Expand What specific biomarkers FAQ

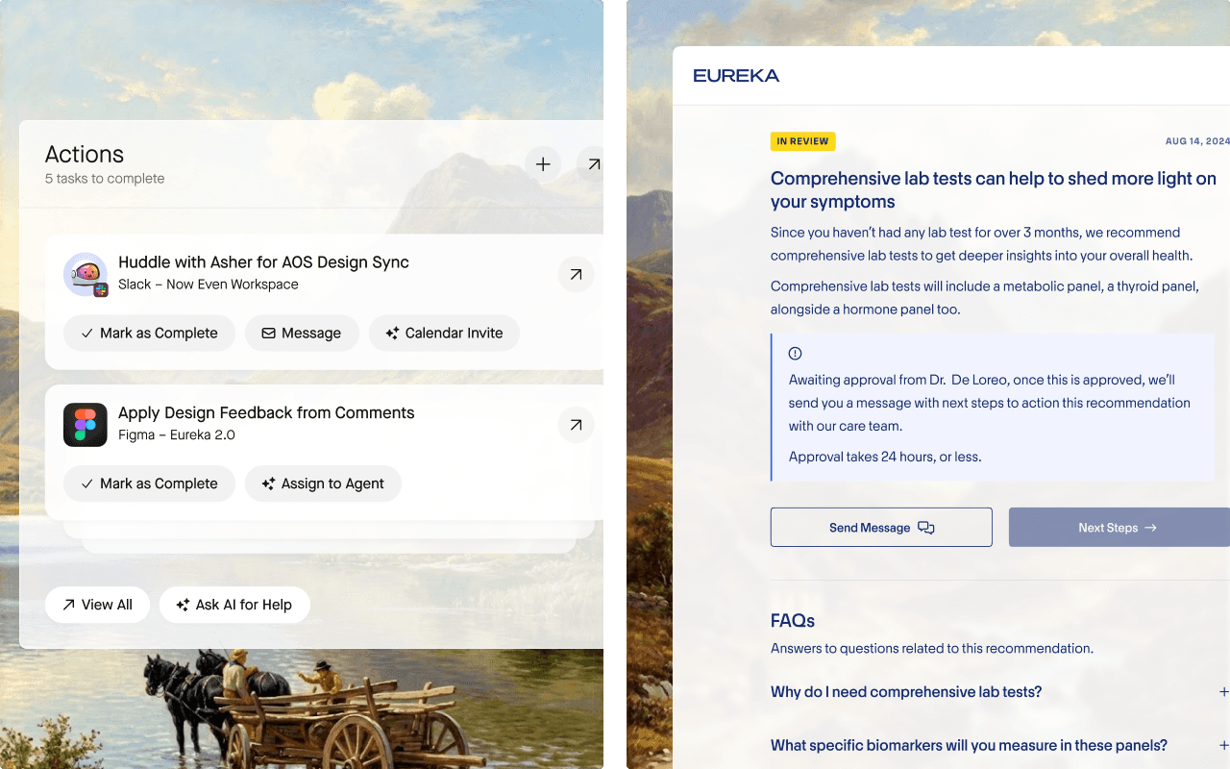click(x=999, y=746)
